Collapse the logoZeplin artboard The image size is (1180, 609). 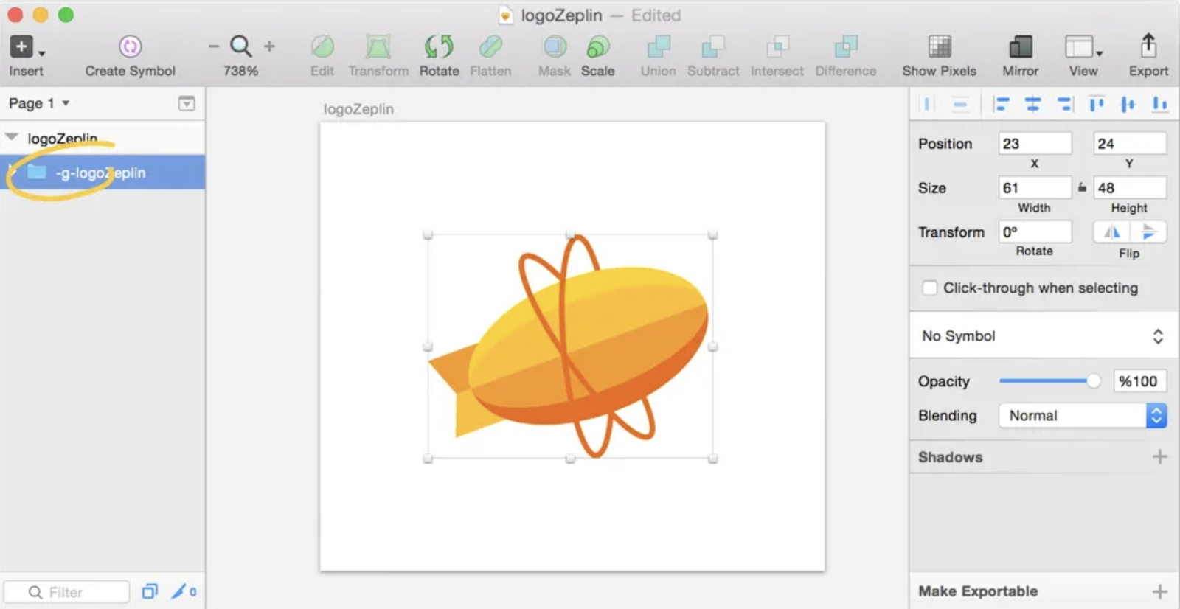tap(12, 137)
